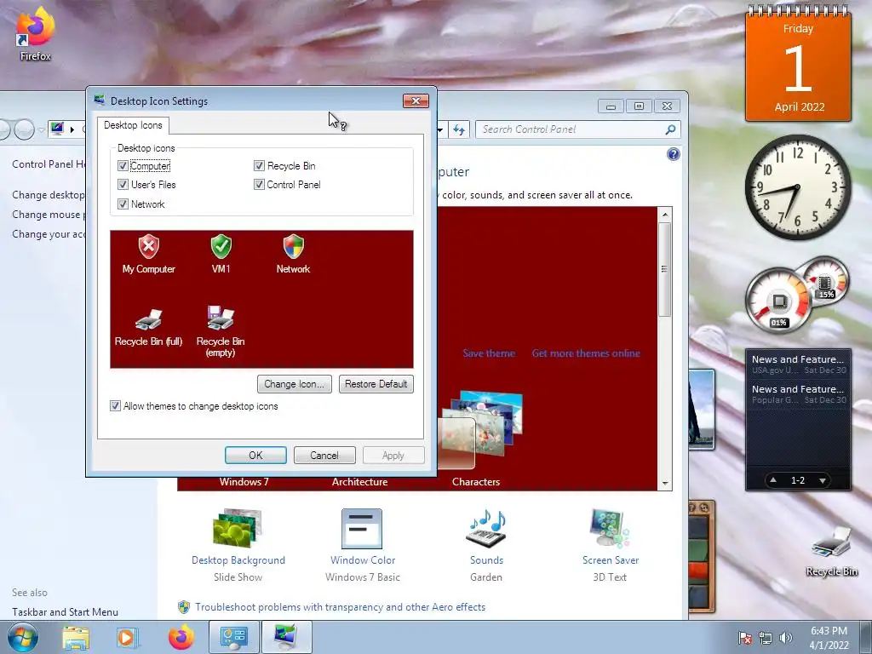This screenshot has height=654, width=872.
Task: Click Get more themes online link
Action: (586, 353)
